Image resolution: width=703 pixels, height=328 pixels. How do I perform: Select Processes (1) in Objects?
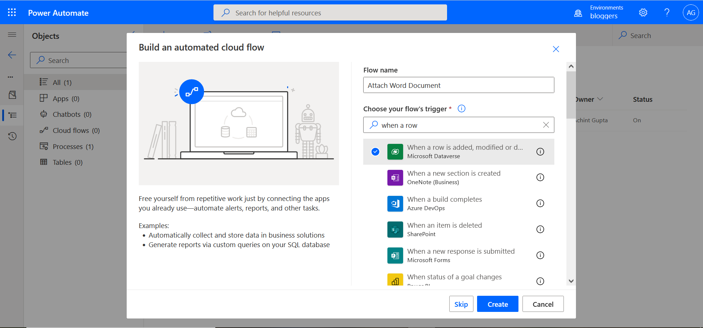pyautogui.click(x=75, y=146)
